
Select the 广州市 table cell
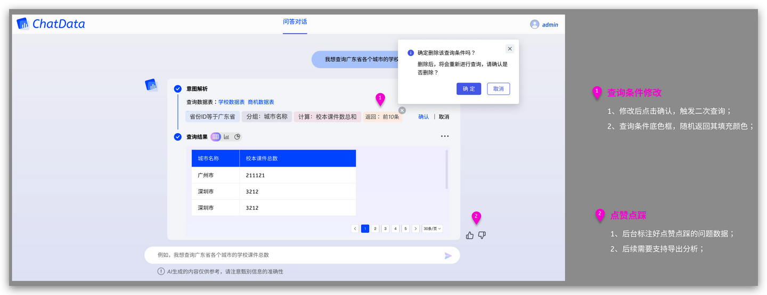click(216, 175)
